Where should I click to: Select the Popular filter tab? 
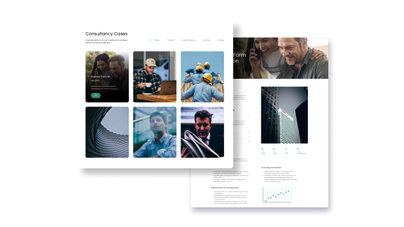[x=157, y=40]
